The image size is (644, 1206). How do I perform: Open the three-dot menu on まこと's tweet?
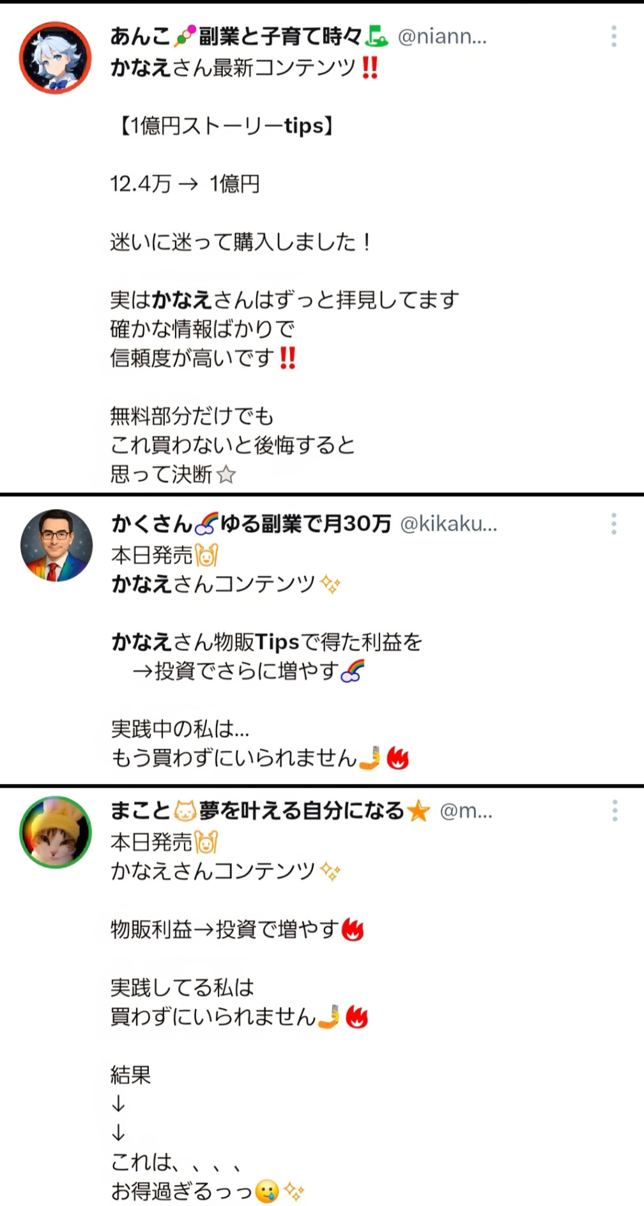pyautogui.click(x=615, y=810)
